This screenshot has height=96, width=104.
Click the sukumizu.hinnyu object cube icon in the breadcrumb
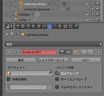pyautogui.click(x=23, y=34)
